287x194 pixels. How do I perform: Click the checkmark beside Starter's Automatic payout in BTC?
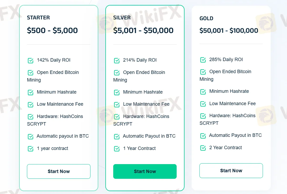pos(30,136)
